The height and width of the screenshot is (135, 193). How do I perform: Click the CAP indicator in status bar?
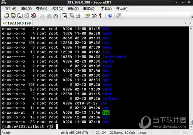click(x=177, y=133)
